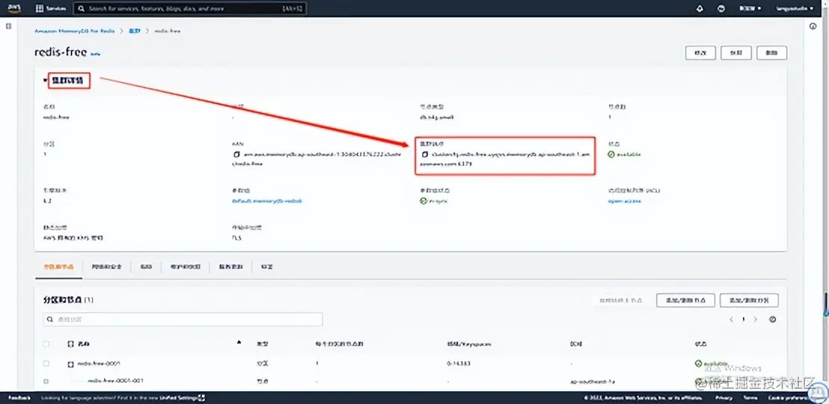This screenshot has height=404, width=829.
Task: Click the availability zone ap-southeast-1a cell
Action: tap(592, 381)
